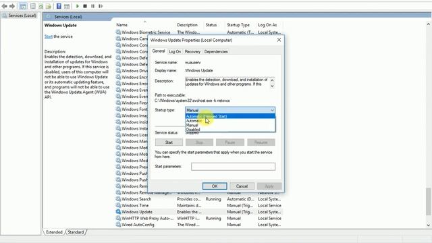Click the sort chevron above the Name column

coord(145,22)
